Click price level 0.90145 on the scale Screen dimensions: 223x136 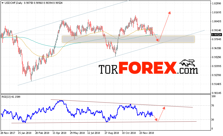216,93
